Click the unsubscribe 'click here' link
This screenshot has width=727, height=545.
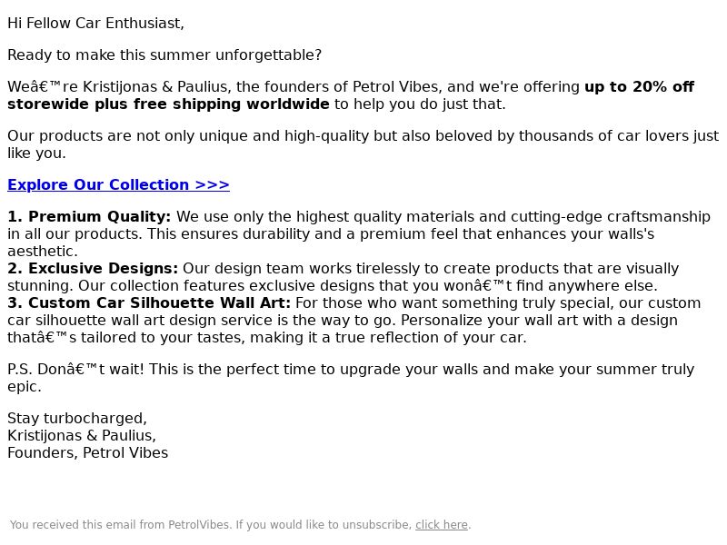pyautogui.click(x=442, y=525)
